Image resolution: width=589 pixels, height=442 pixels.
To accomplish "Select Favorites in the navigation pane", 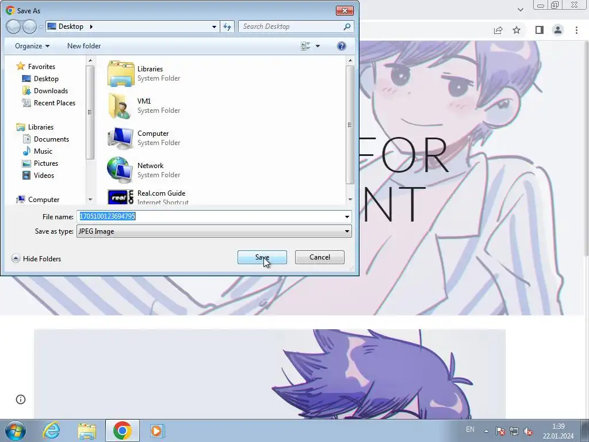I will pyautogui.click(x=36, y=67).
